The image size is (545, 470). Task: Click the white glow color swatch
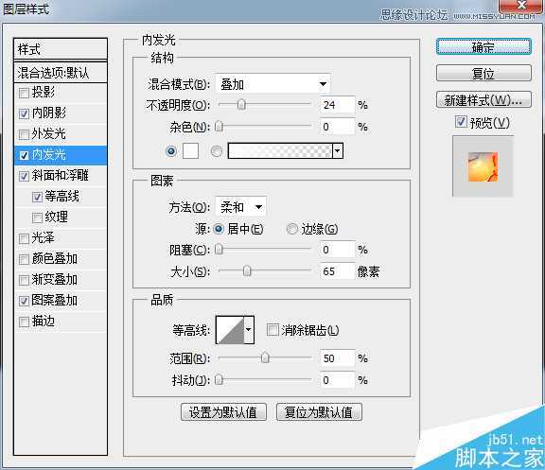pyautogui.click(x=190, y=150)
